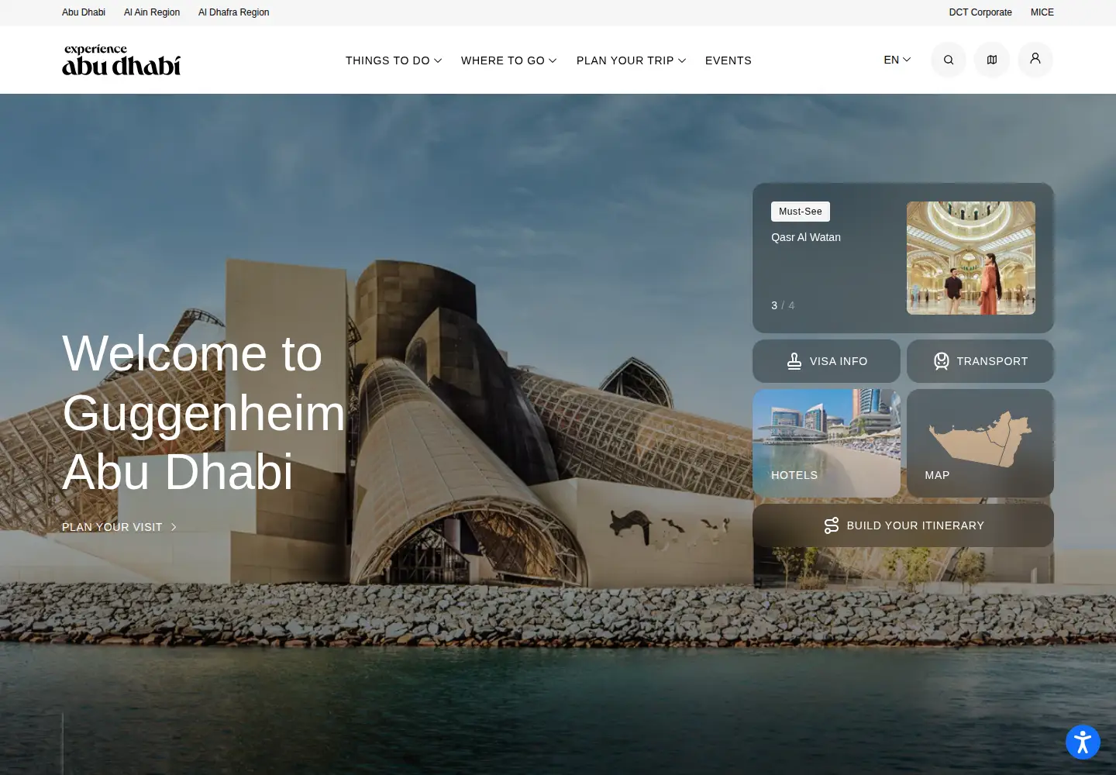Click the Plan Your Visit link
This screenshot has height=775, width=1116.
pyautogui.click(x=119, y=527)
